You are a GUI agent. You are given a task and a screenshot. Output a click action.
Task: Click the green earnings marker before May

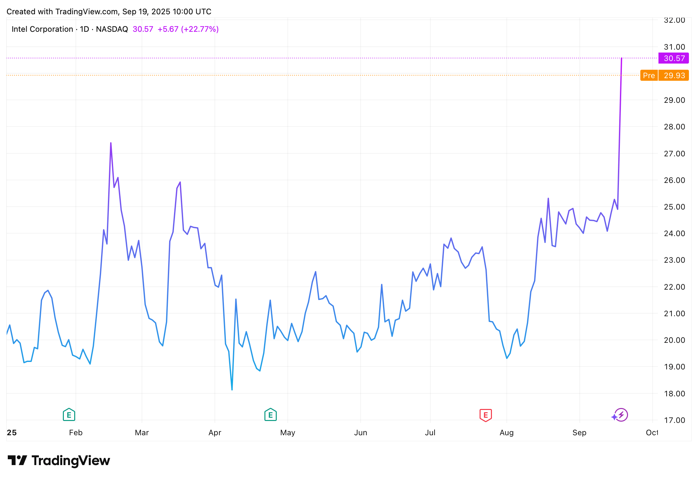pos(271,414)
